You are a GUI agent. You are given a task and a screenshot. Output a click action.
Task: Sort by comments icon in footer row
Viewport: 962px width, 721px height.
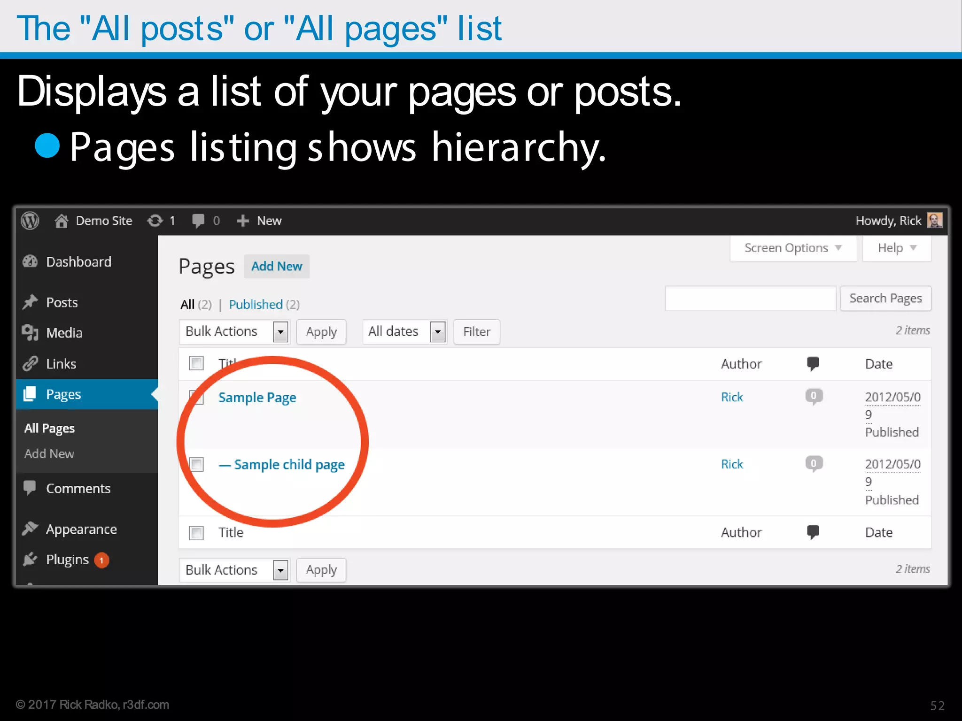tap(813, 532)
